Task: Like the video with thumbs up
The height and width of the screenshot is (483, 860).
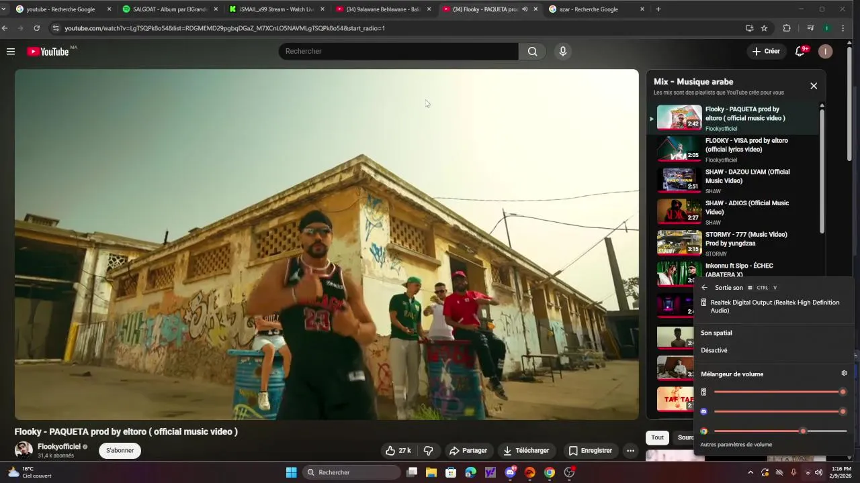Action: point(398,451)
